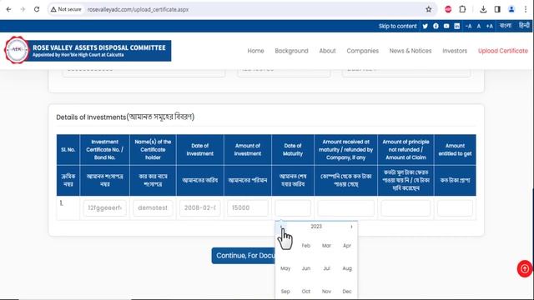Toggle the browser side panel icon
Viewport: 534px width, 300px height.
point(497,9)
